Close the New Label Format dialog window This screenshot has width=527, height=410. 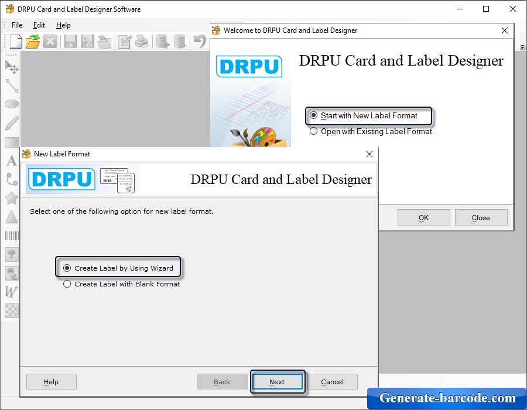(x=369, y=154)
